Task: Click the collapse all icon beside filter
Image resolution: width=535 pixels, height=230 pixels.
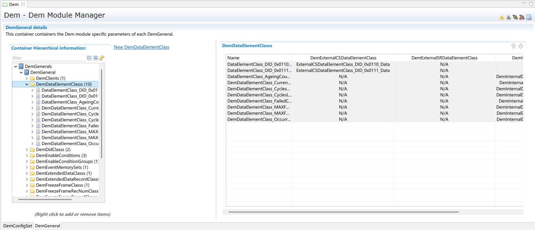Action: [x=90, y=58]
